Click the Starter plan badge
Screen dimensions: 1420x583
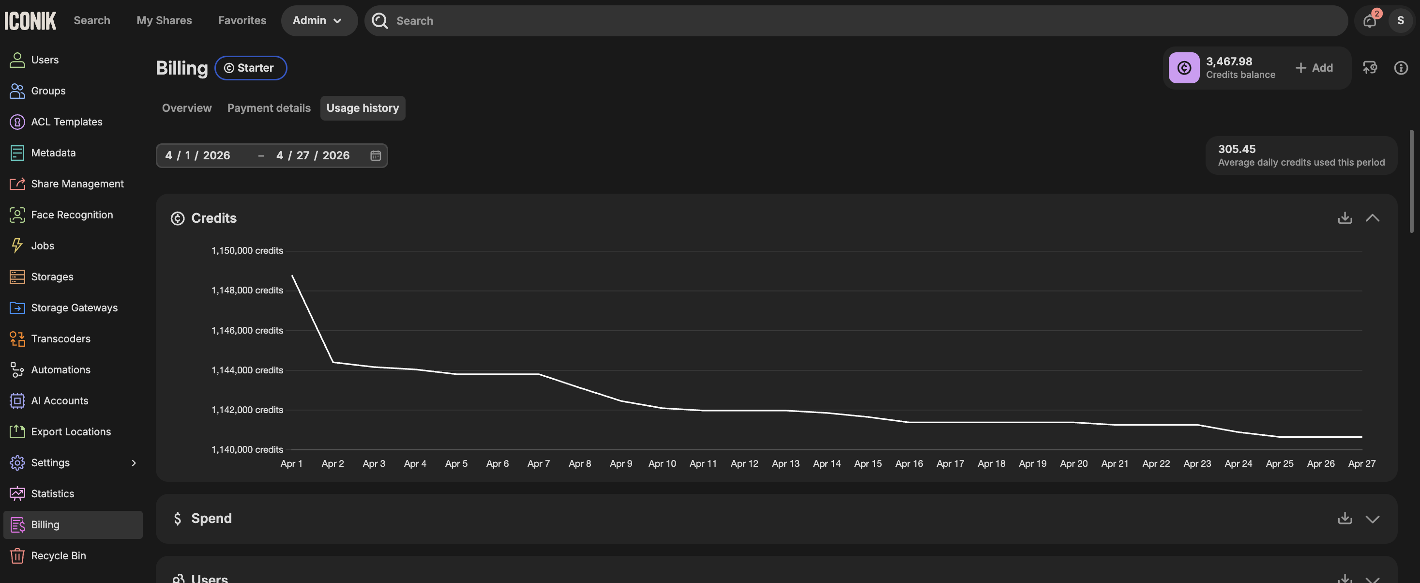point(250,68)
